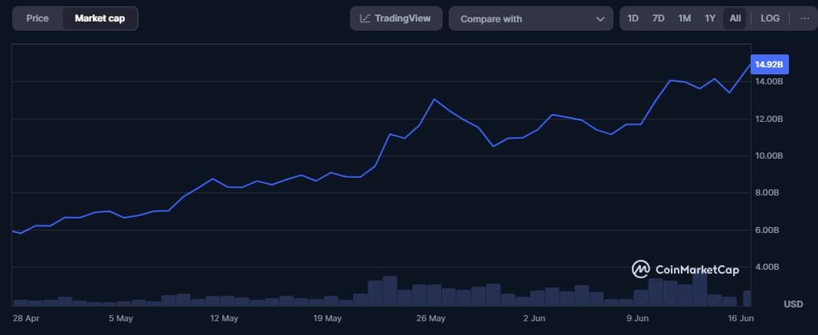Expand the Compare with dropdown
Viewport: 818px width, 335px height.
coord(531,19)
